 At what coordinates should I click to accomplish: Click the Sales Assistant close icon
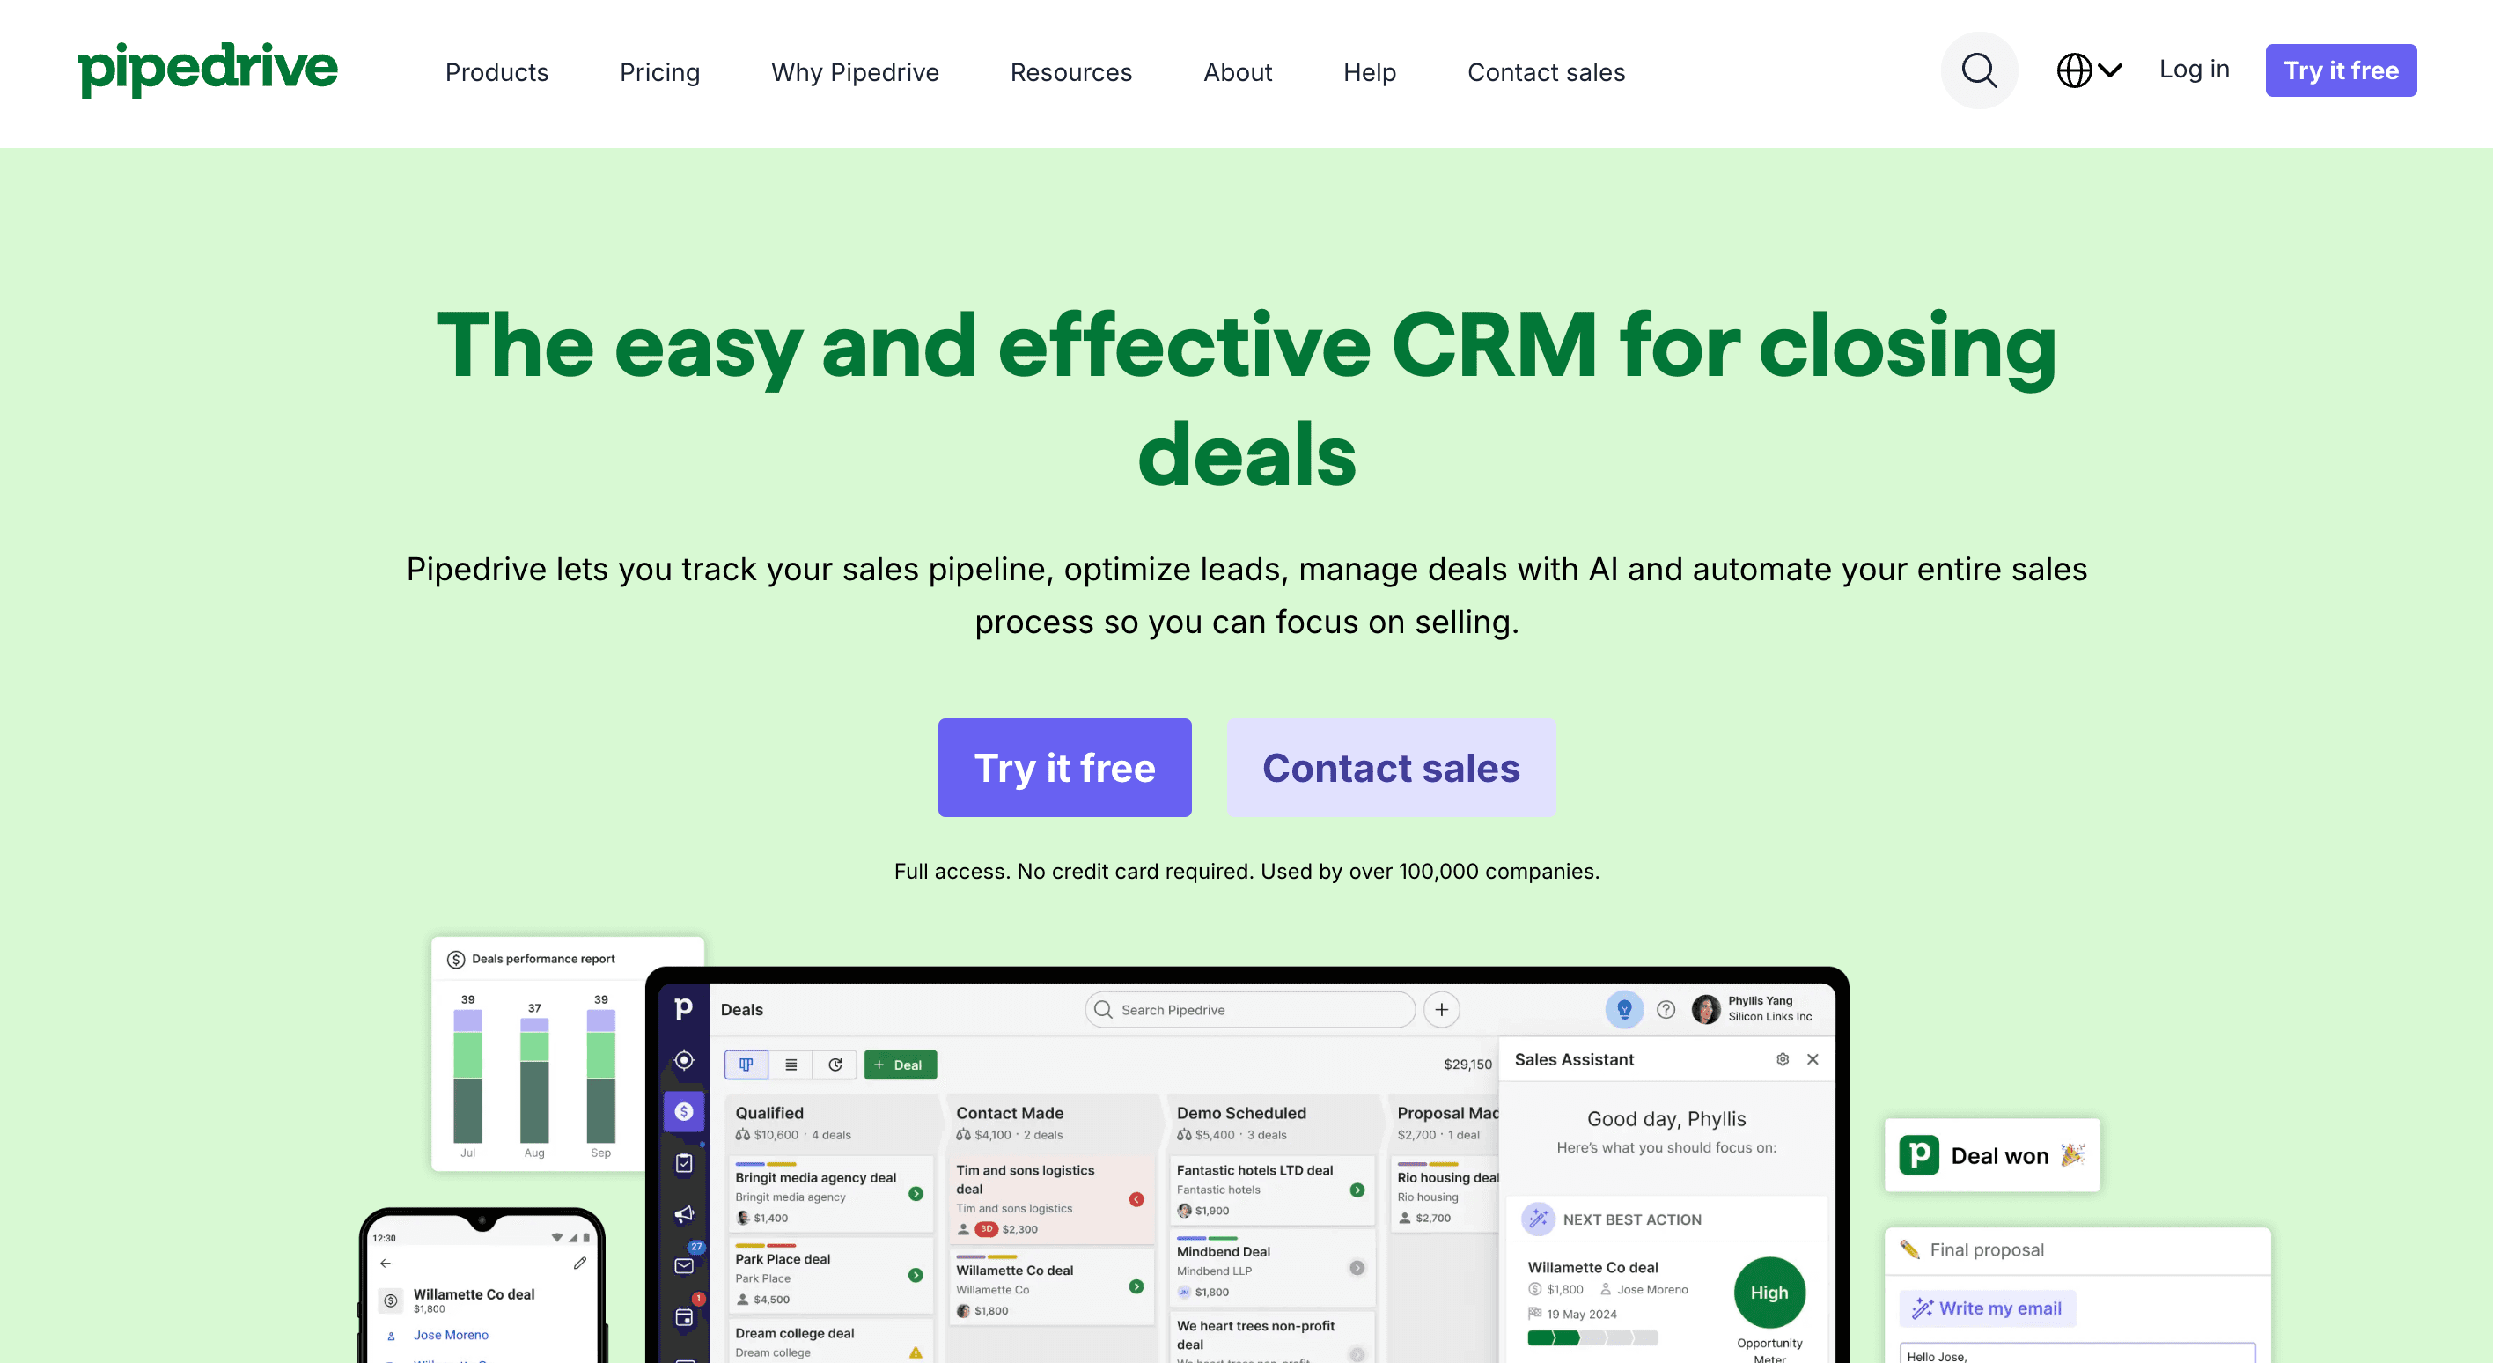click(1812, 1059)
